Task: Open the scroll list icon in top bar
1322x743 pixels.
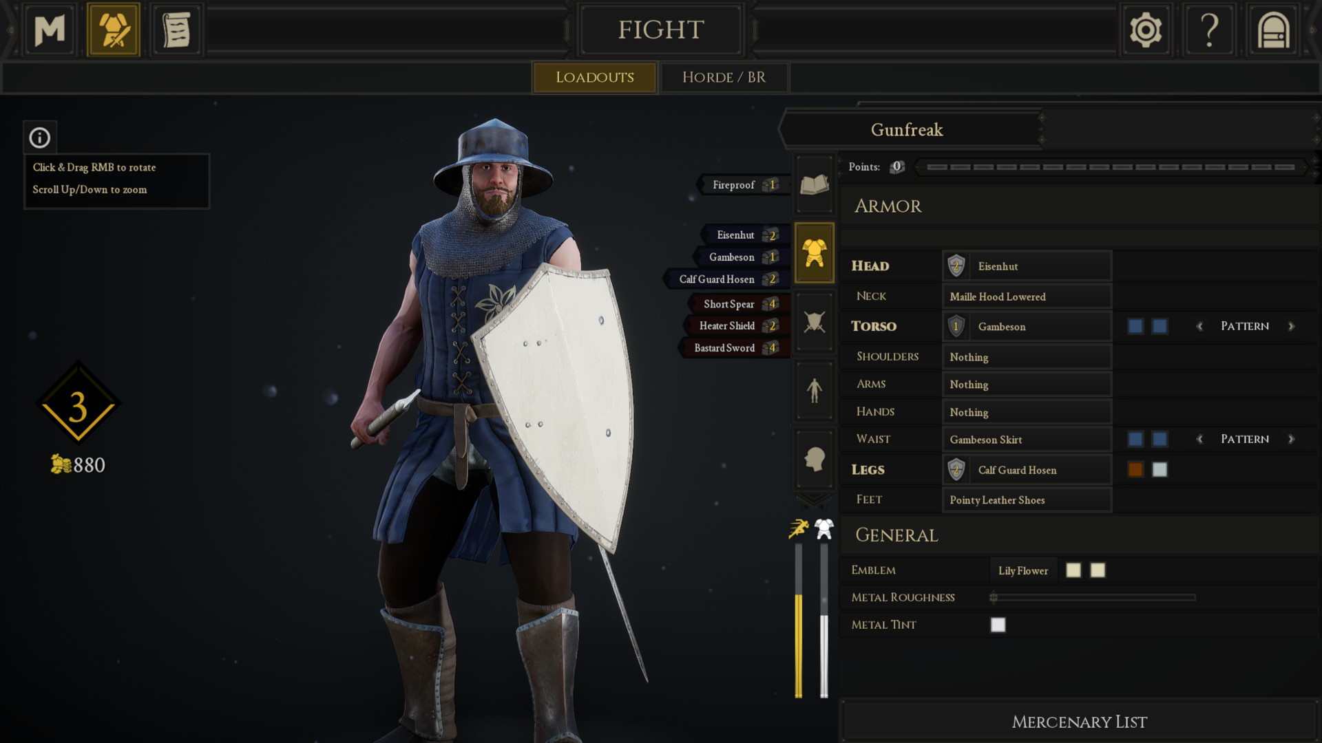Action: tap(176, 30)
